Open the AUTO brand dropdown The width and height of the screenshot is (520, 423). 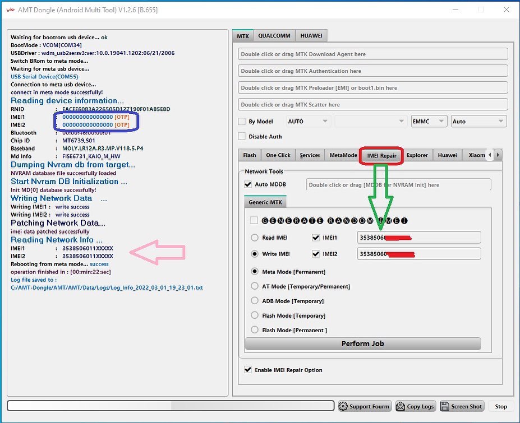tap(308, 121)
